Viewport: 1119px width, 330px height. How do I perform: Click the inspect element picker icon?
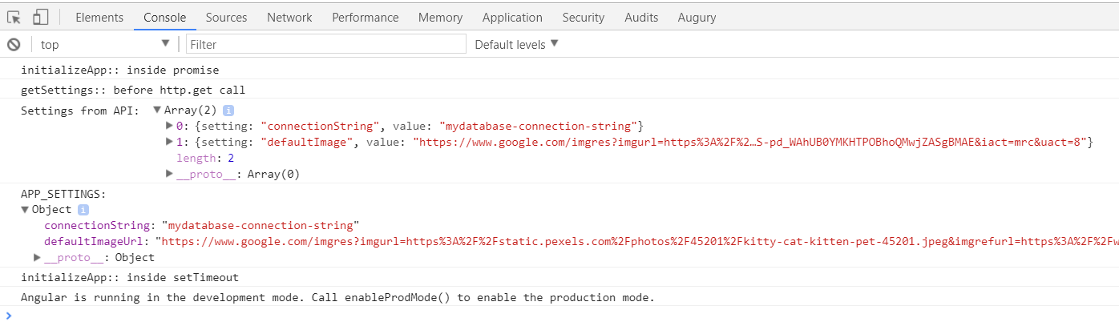[x=14, y=17]
